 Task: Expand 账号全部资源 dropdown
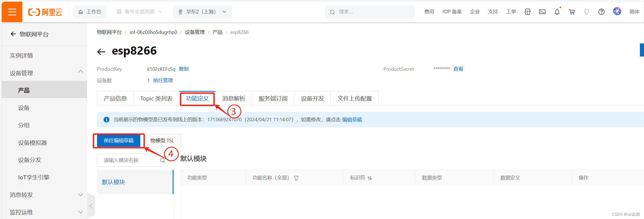click(139, 12)
